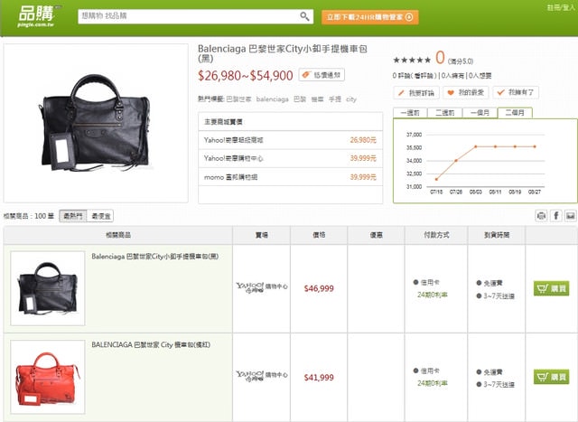Viewport: 578px width, 422px height.
Task: Click the 我要評論 pencil button
Action: [417, 92]
